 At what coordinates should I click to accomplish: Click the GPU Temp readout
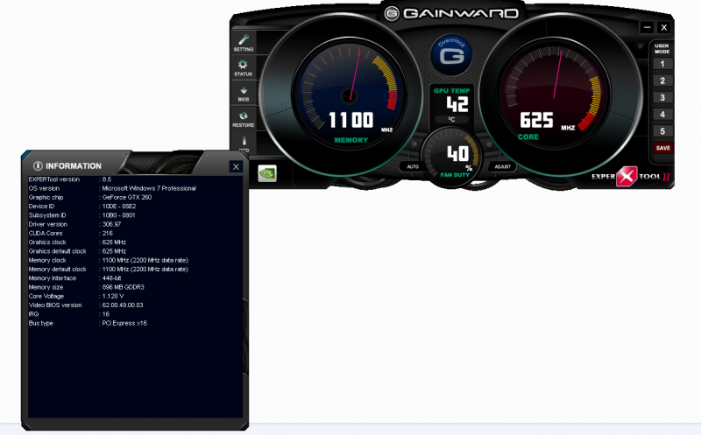[451, 104]
